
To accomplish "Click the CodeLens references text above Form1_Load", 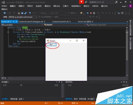I will (x=32, y=30).
